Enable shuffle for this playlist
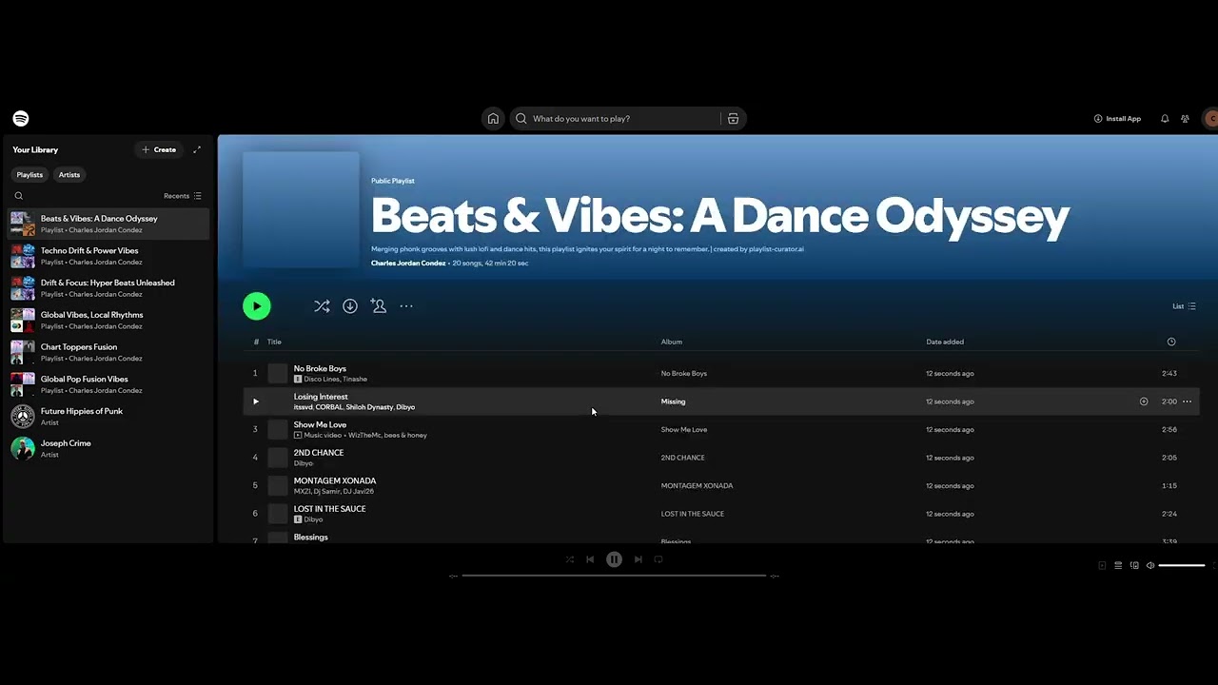The height and width of the screenshot is (685, 1218). (x=322, y=306)
